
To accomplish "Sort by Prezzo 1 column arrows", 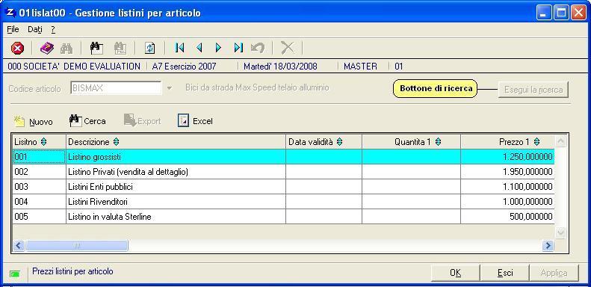I will [x=536, y=142].
